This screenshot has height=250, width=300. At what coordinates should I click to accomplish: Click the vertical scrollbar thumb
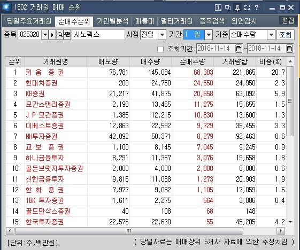point(290,101)
